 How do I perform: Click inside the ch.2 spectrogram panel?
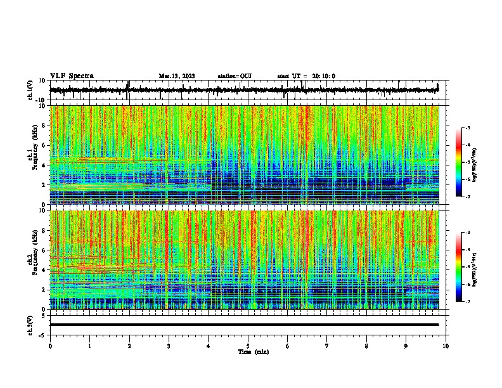[x=245, y=260]
